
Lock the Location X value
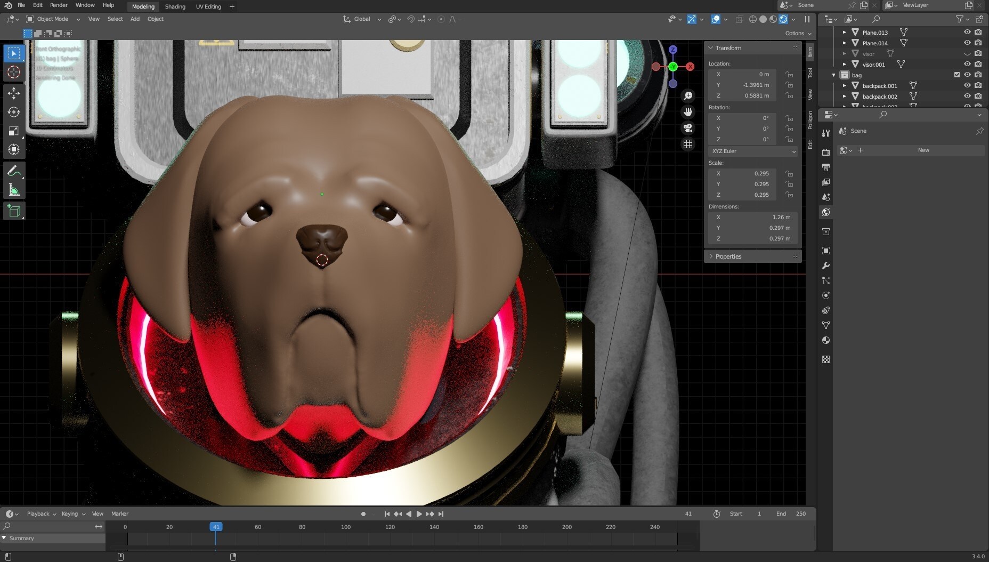tap(789, 74)
